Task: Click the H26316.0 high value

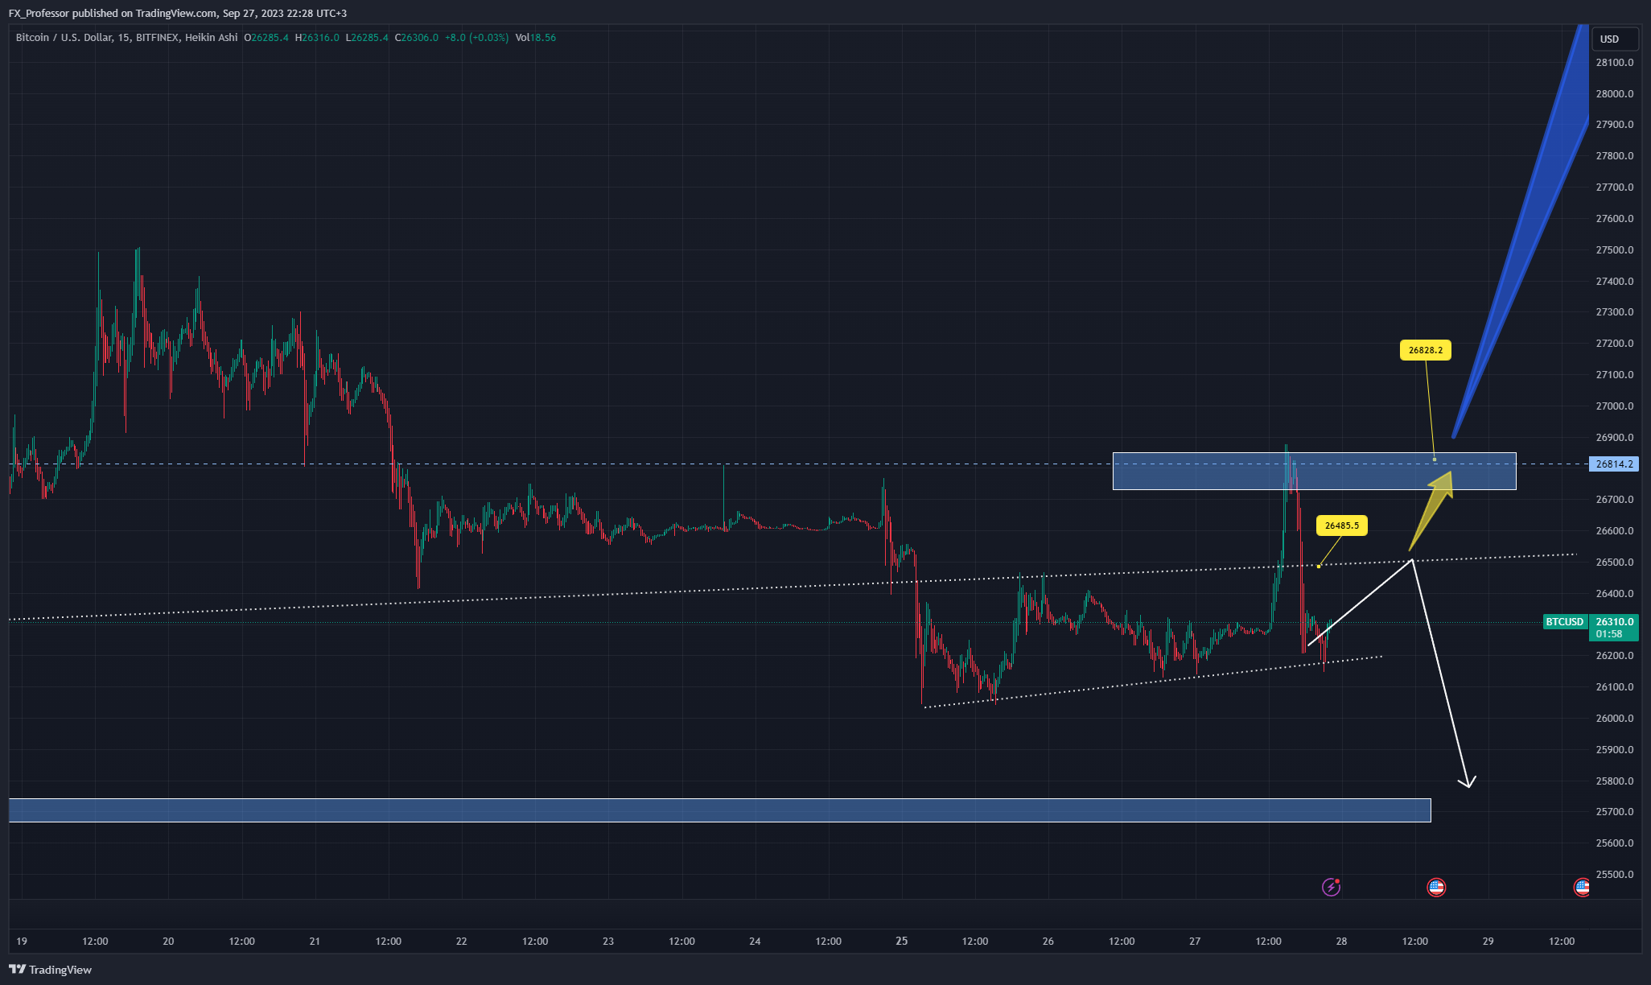Action: pyautogui.click(x=317, y=38)
